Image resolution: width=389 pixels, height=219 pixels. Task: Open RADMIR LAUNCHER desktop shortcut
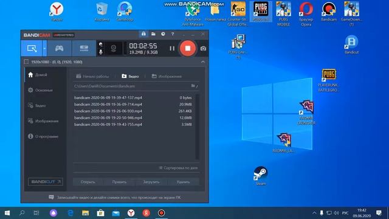point(306,113)
